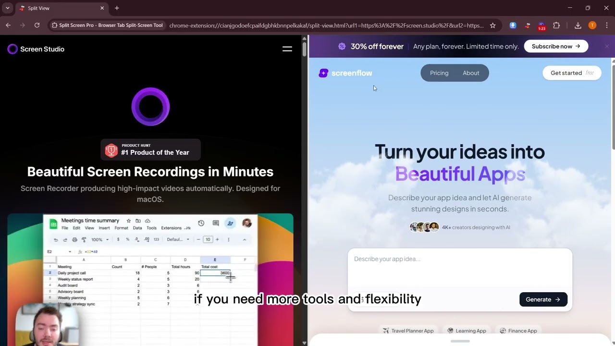Choose the Travel Planner App suggestion
The image size is (615, 346).
(408, 331)
